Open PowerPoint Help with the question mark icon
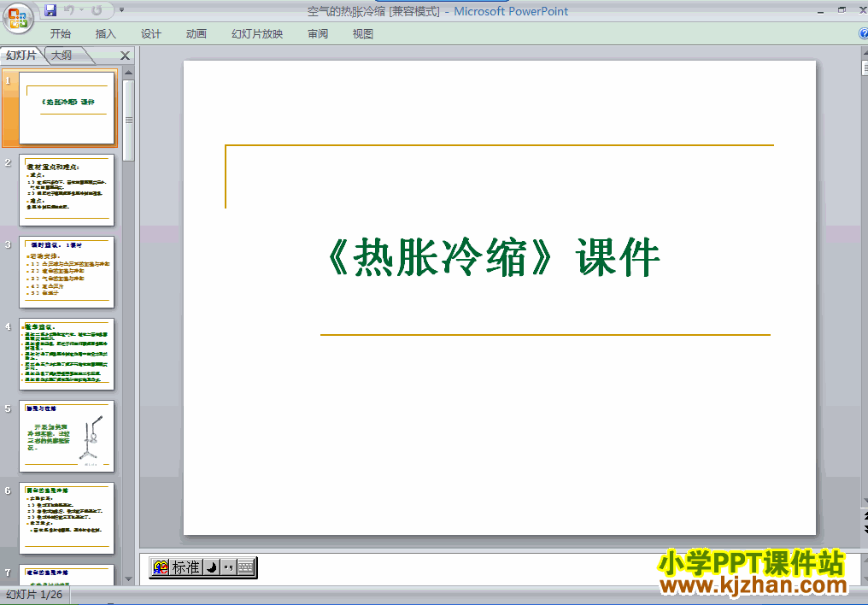This screenshot has height=605, width=868. [x=863, y=34]
